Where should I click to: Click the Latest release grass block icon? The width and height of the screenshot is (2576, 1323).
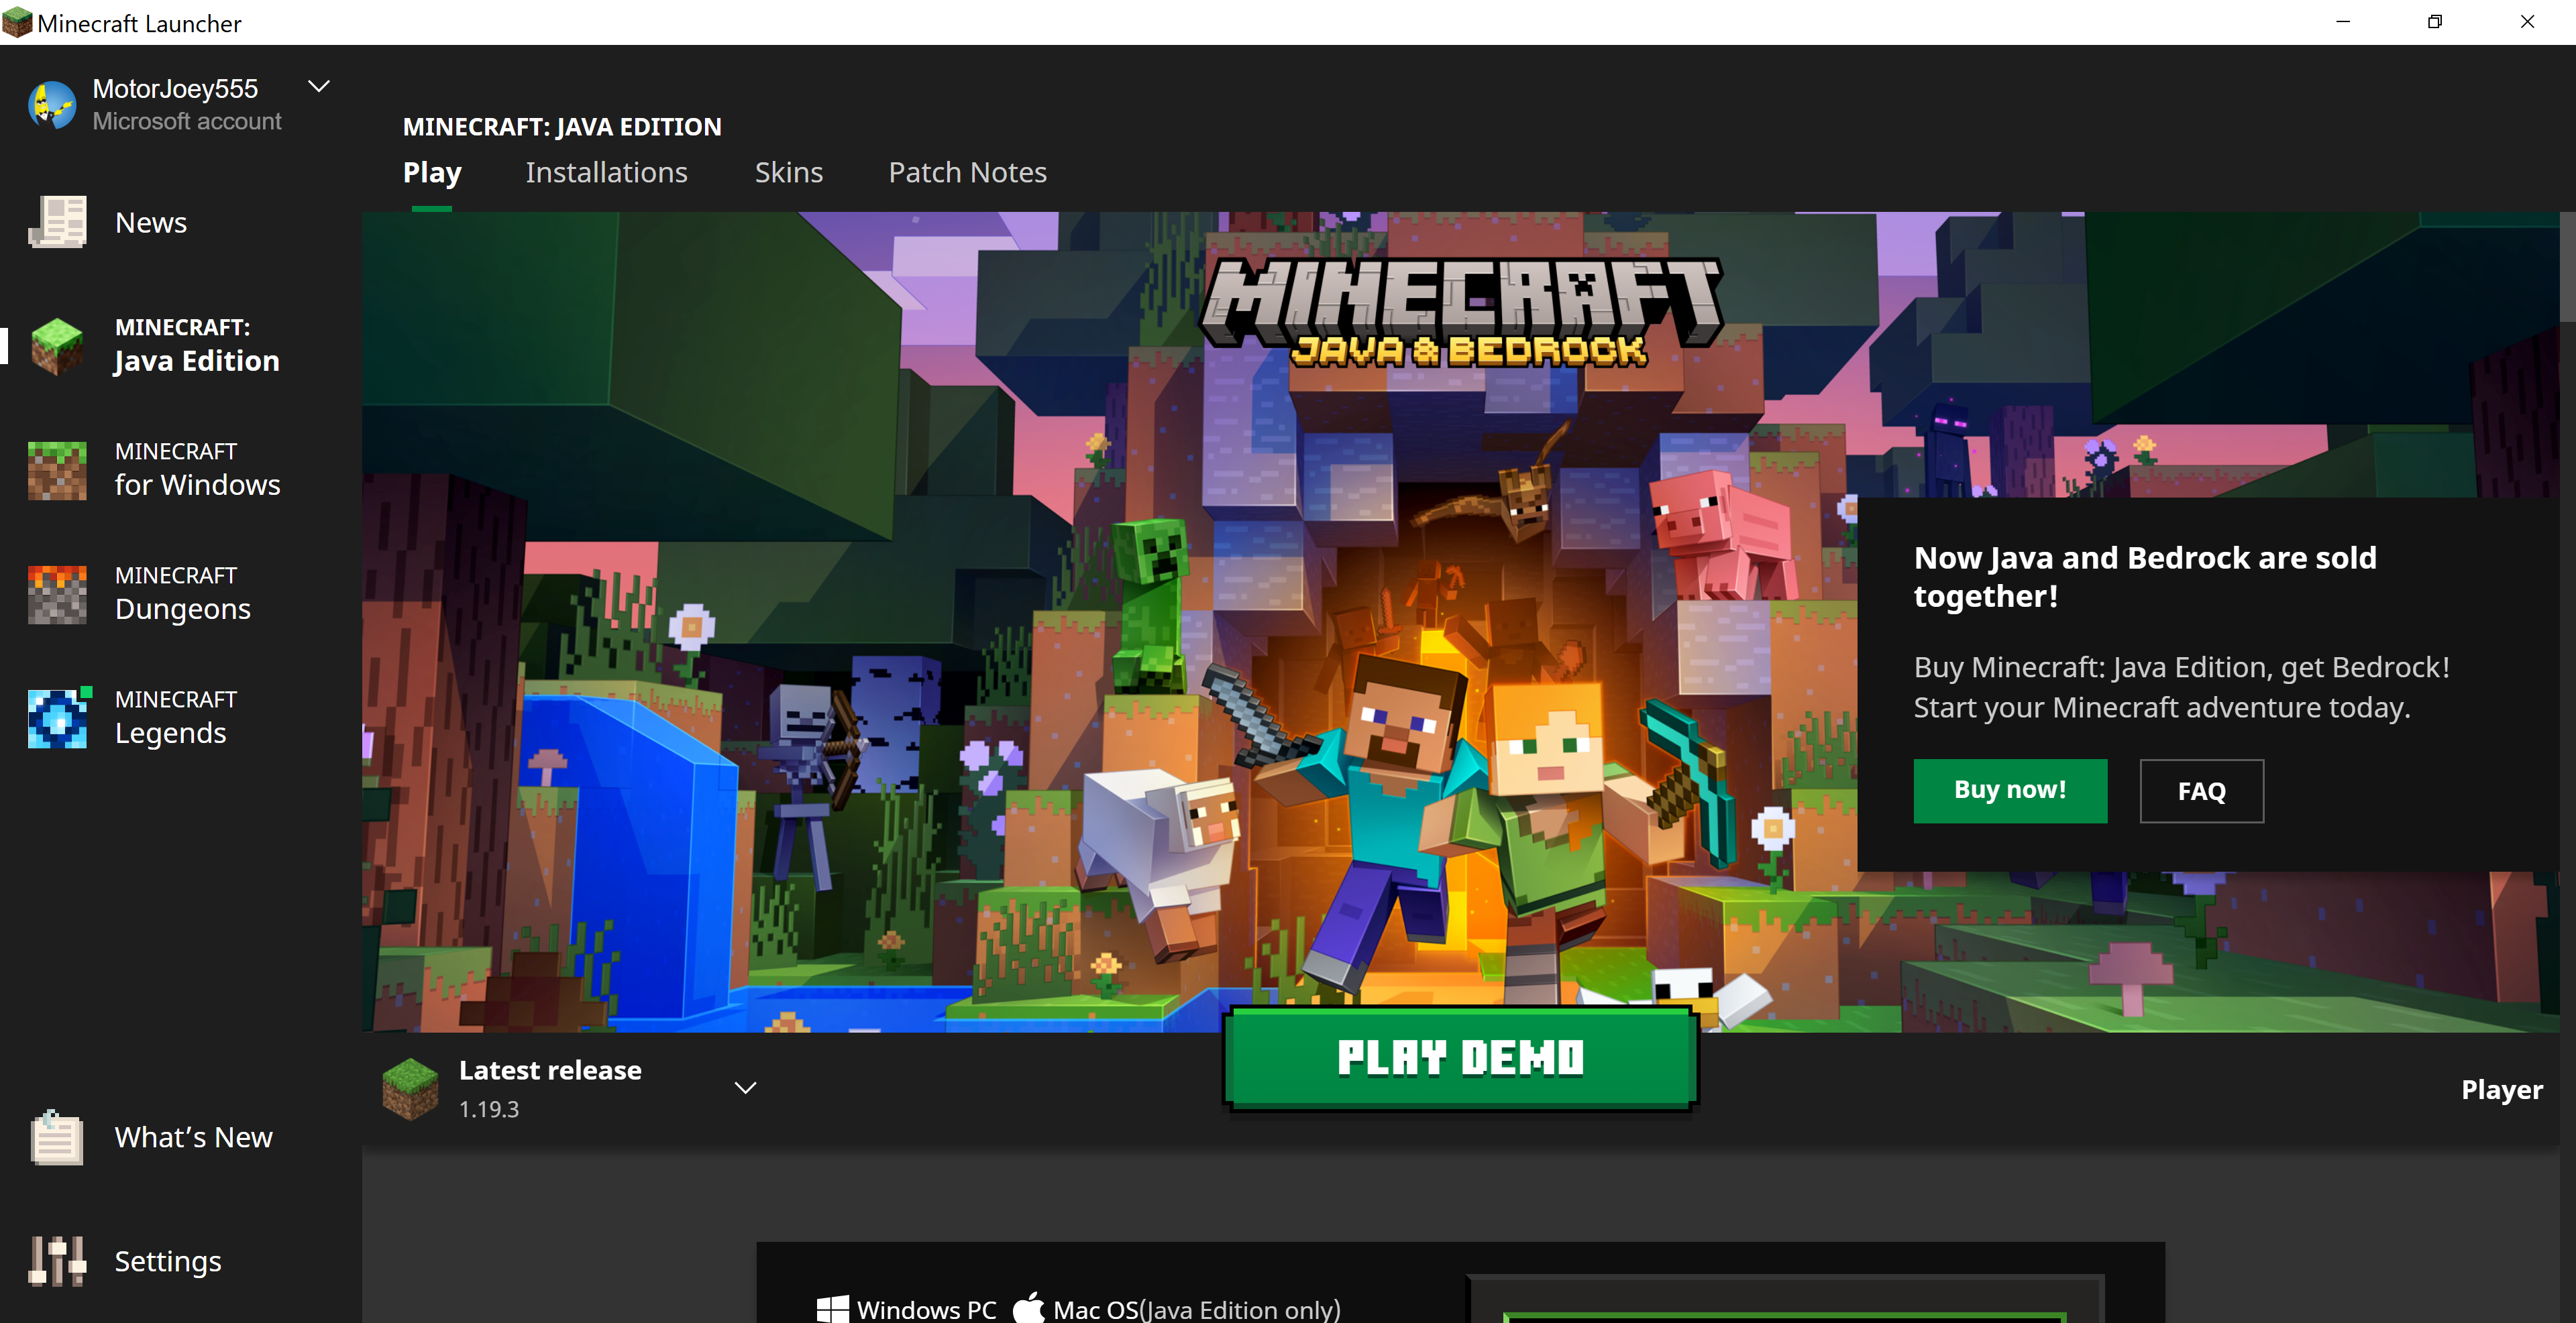(410, 1088)
